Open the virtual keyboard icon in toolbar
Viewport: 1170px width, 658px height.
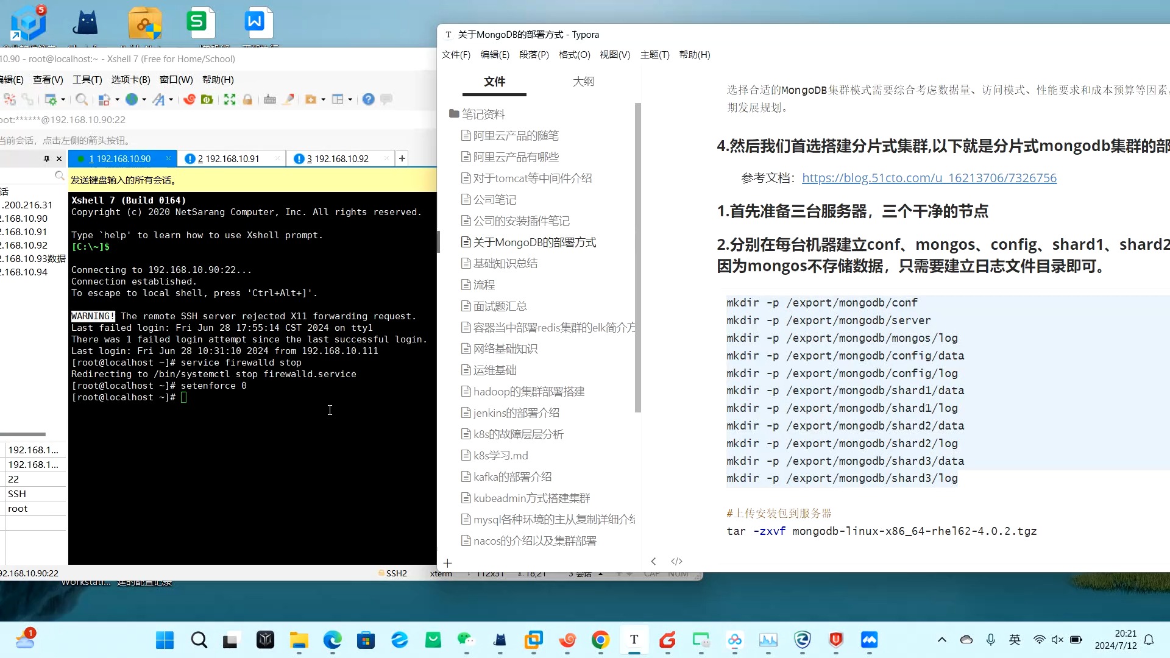[270, 99]
